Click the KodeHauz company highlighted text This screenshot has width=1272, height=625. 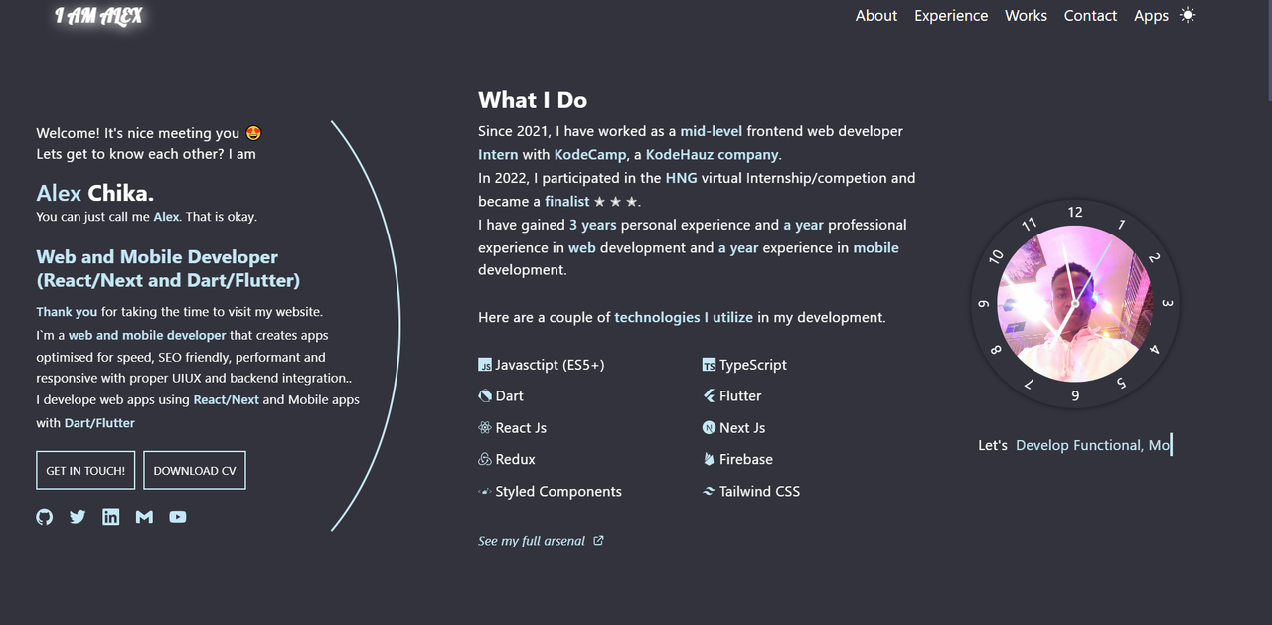[713, 155]
